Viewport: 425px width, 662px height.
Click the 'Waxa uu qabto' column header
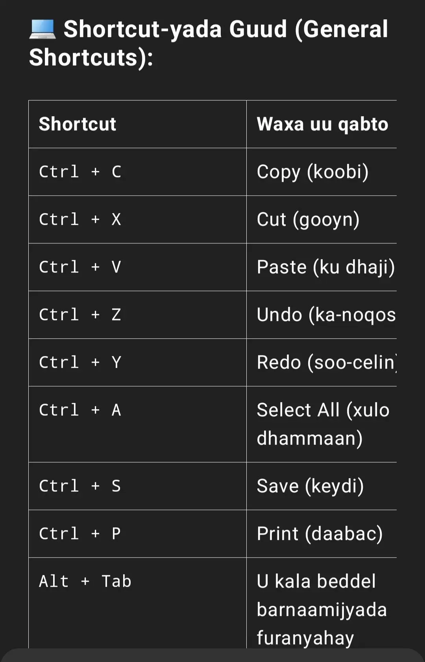tap(322, 124)
